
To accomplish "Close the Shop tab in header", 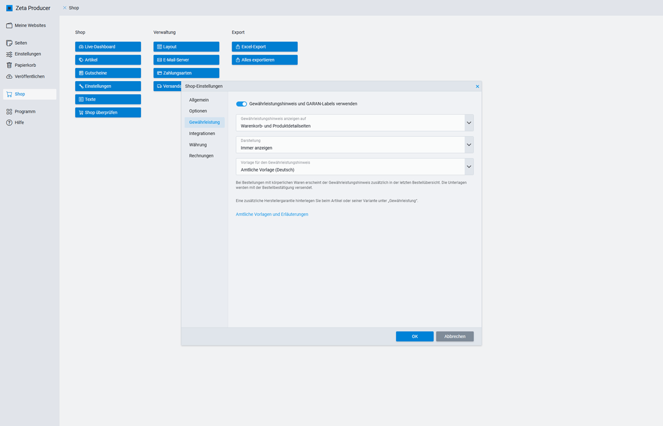I will (x=65, y=8).
